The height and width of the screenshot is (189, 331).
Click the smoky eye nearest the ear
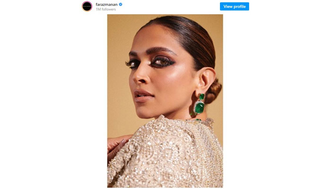click(162, 61)
